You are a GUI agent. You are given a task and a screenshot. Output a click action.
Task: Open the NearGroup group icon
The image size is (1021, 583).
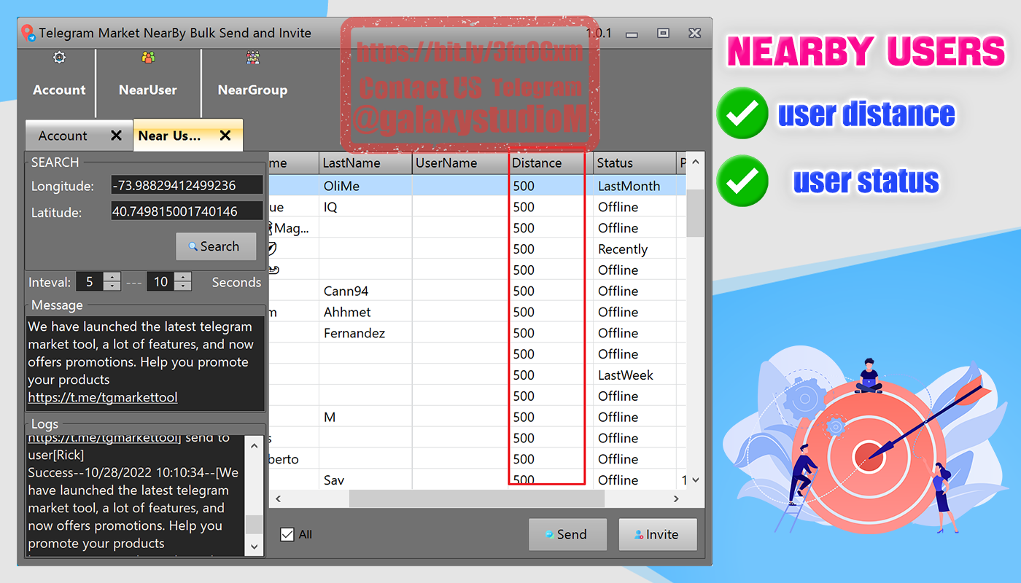click(252, 57)
